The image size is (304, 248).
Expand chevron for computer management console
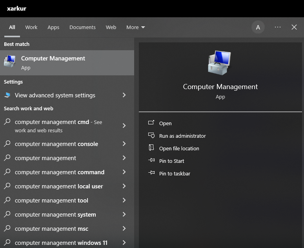[124, 144]
